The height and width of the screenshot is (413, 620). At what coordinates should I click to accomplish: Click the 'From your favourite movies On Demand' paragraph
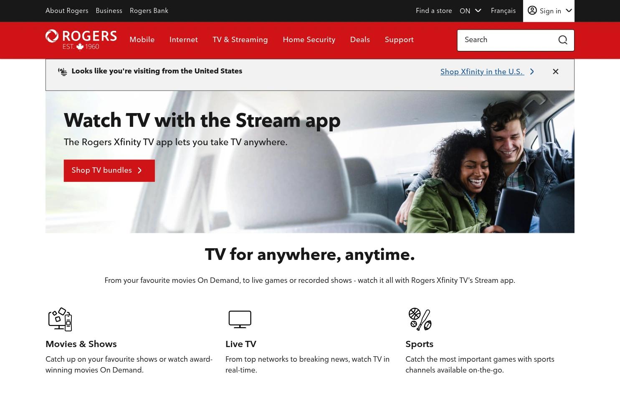[x=310, y=281]
